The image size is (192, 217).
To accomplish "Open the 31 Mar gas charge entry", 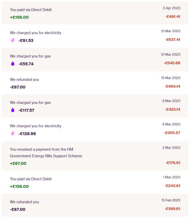I will (x=95, y=60).
